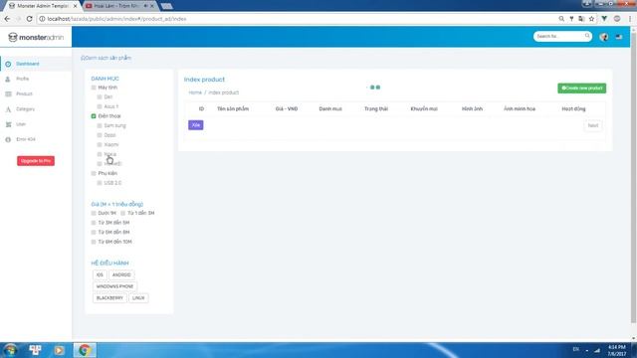Check the Từ 6M đến 8M price checkbox
The image size is (637, 358).
click(94, 232)
